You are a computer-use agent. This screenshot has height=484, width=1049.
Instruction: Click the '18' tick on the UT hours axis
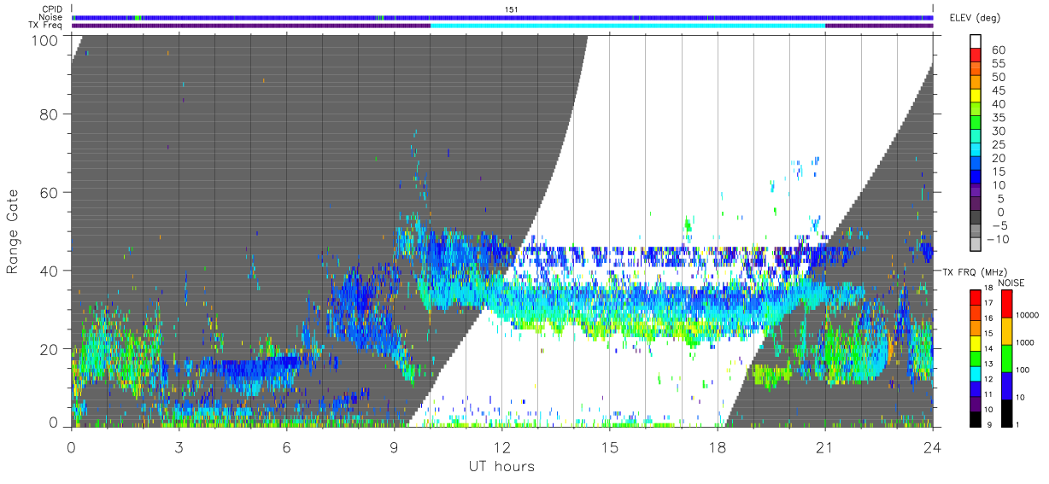tap(718, 446)
